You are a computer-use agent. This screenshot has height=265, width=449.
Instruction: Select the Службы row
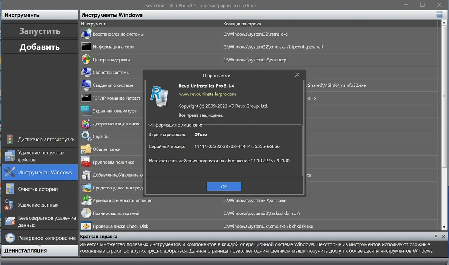(x=259, y=136)
